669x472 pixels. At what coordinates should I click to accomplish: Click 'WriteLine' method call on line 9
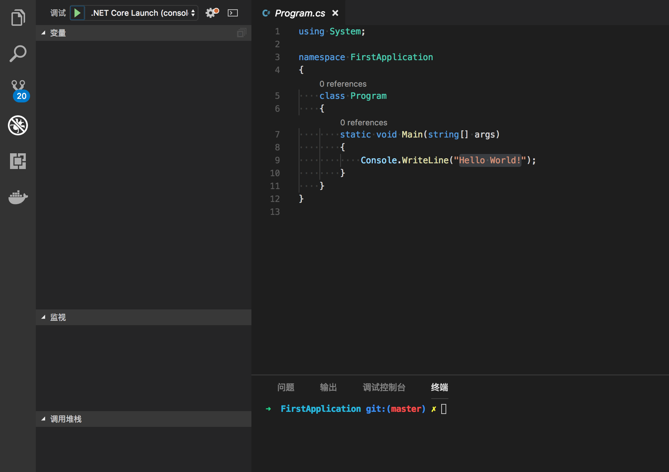[x=425, y=160]
